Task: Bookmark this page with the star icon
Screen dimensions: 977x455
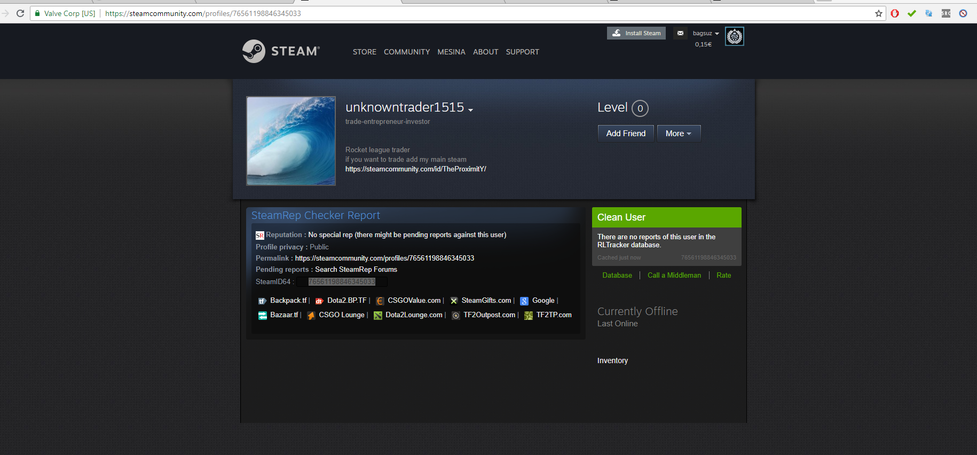Action: [x=879, y=13]
